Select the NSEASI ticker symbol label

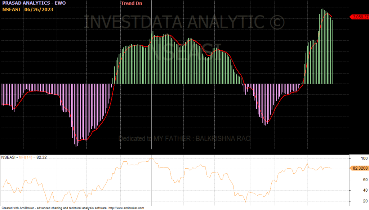point(11,9)
